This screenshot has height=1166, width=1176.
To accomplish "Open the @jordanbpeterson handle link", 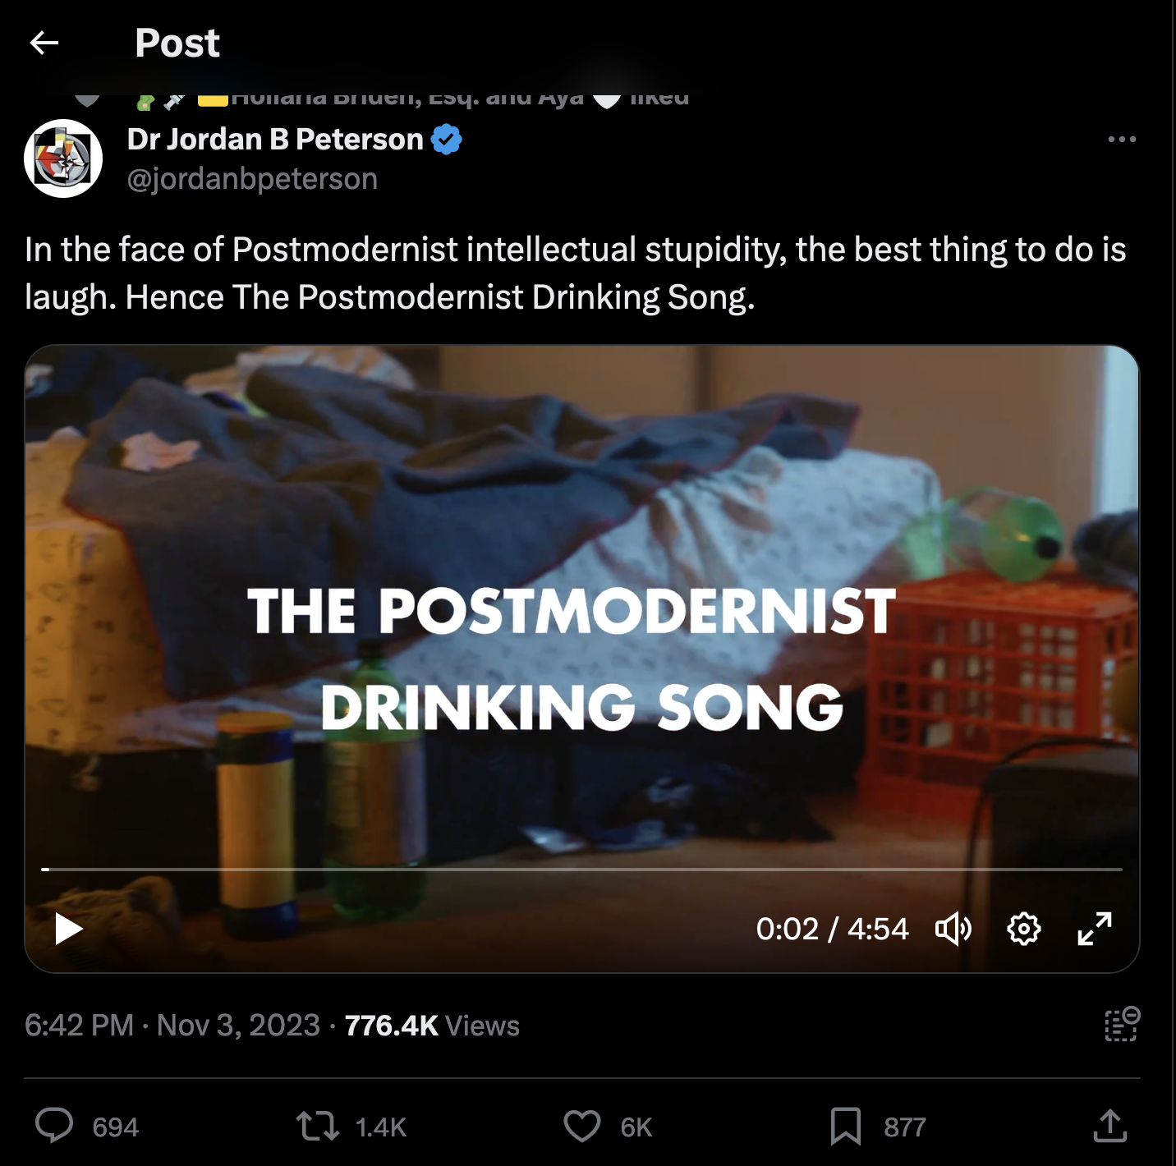I will coord(252,179).
